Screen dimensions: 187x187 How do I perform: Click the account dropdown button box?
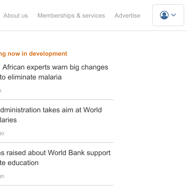pyautogui.click(x=168, y=15)
